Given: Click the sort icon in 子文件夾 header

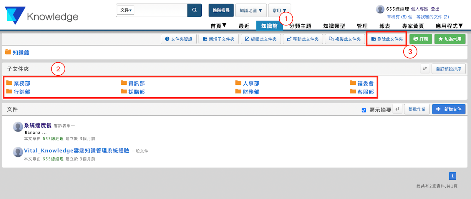Looking at the screenshot, I should pyautogui.click(x=425, y=69).
